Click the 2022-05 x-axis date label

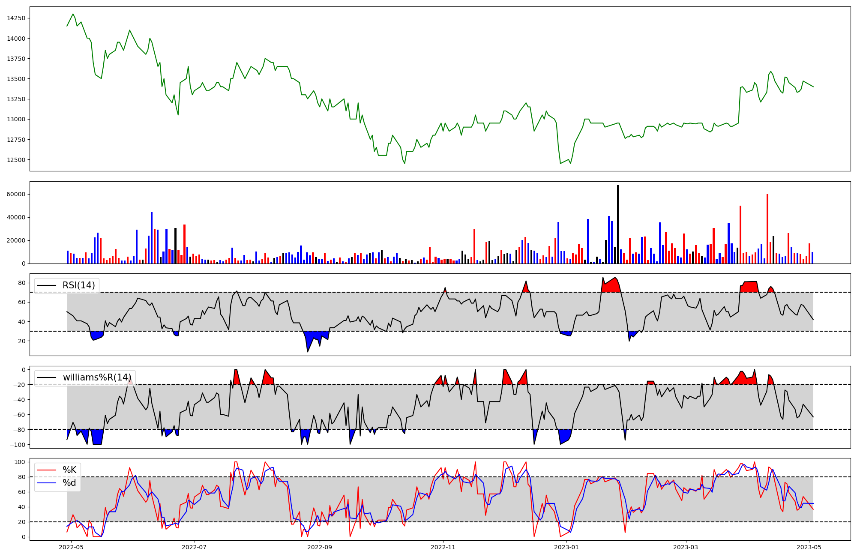71,547
